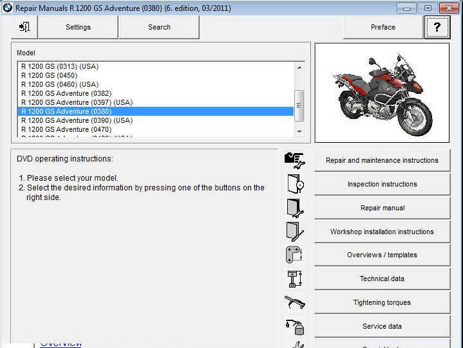Open Inspection instructions
This screenshot has height=348, width=463.
(x=382, y=184)
